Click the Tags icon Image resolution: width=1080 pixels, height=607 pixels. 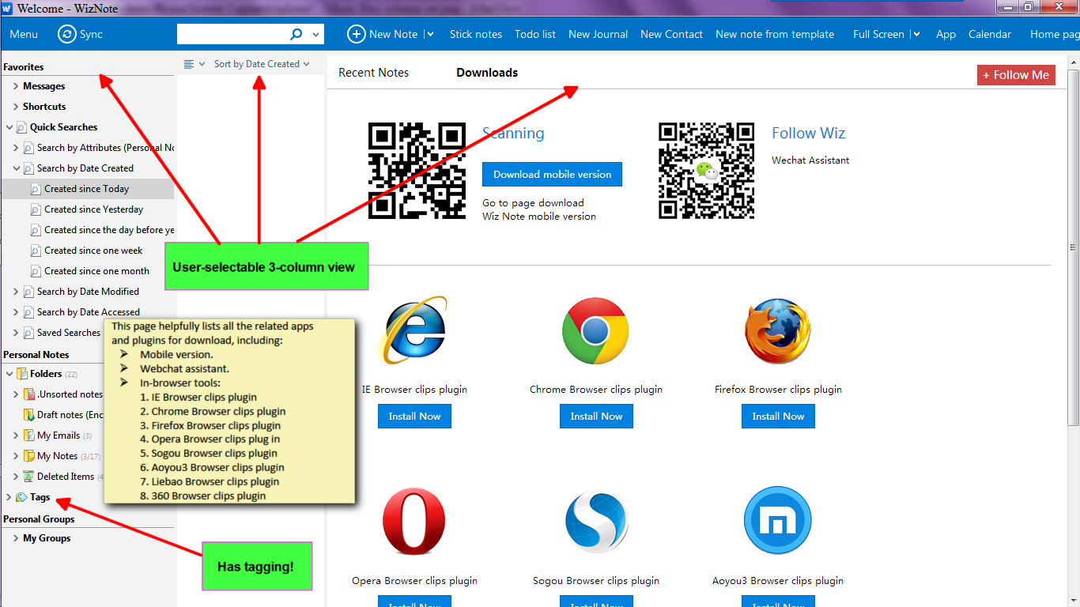point(21,497)
